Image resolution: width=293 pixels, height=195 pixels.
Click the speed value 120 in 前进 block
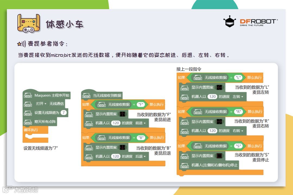tap(116, 123)
